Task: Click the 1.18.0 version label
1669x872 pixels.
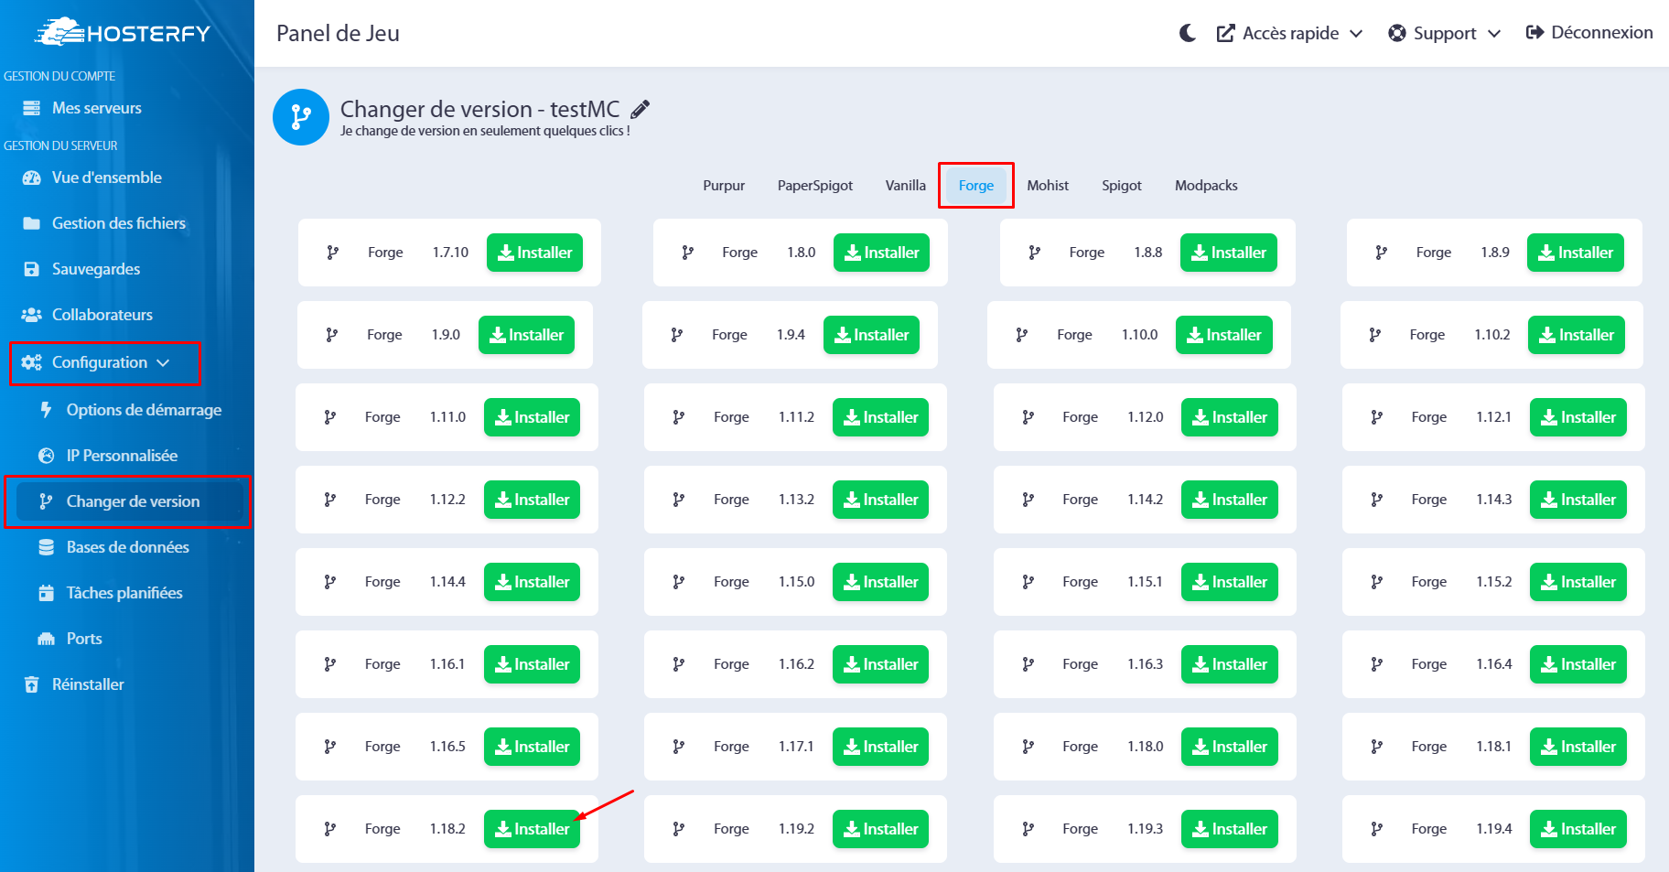Action: pos(1145,747)
